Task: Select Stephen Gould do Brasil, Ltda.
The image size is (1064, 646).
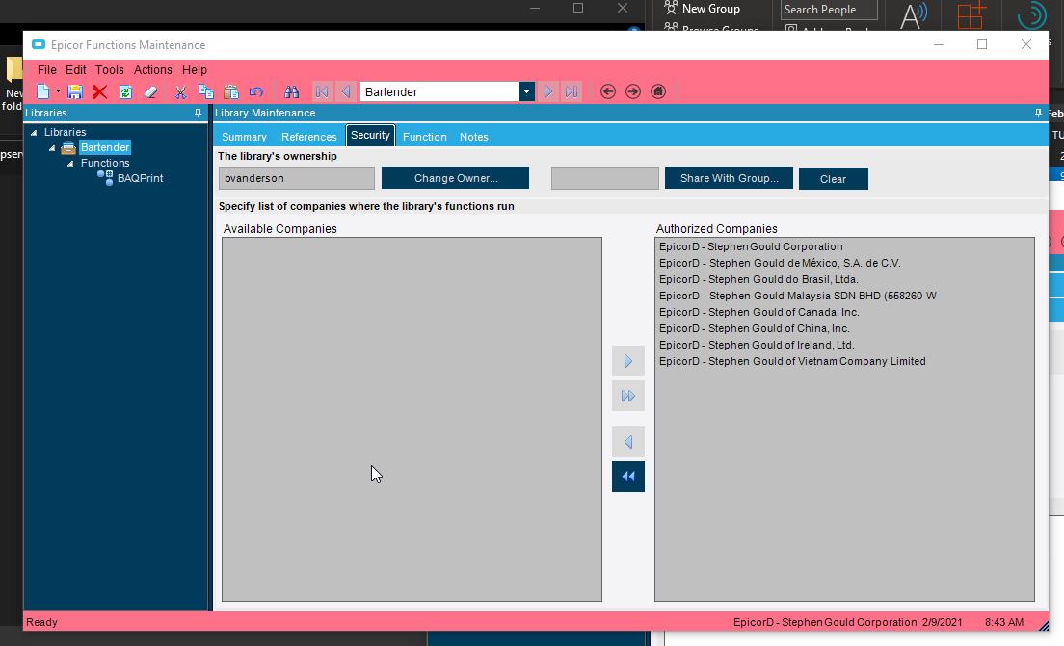Action: coord(758,279)
